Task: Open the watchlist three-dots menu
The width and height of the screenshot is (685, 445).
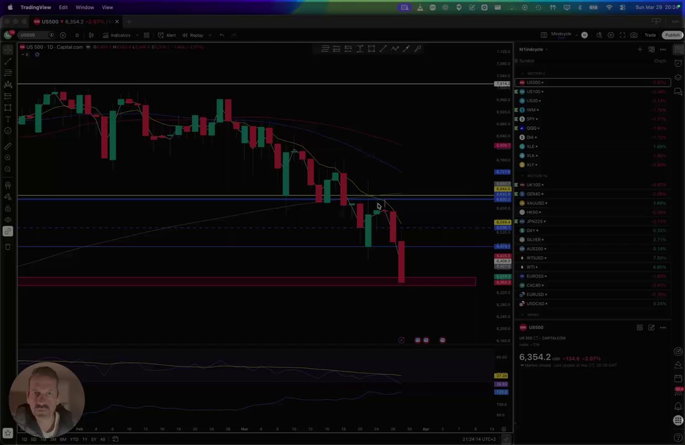Action: 663,49
